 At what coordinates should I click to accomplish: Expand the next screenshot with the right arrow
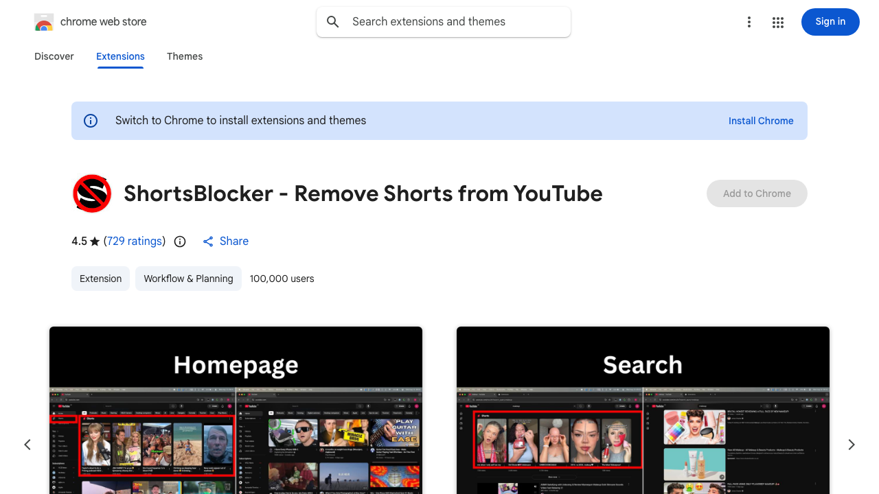coord(852,445)
